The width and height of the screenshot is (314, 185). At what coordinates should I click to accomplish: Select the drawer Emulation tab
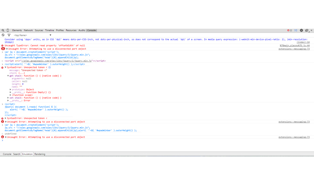coord(27,154)
